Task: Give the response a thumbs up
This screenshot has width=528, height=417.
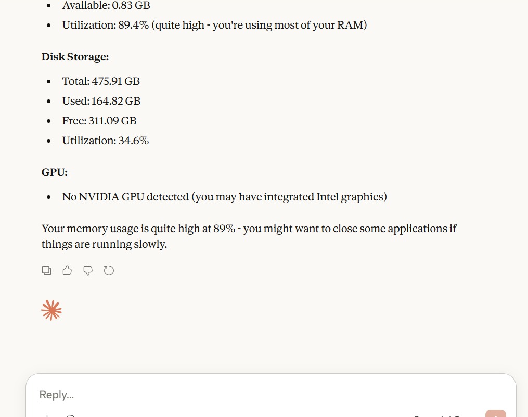Action: click(67, 270)
